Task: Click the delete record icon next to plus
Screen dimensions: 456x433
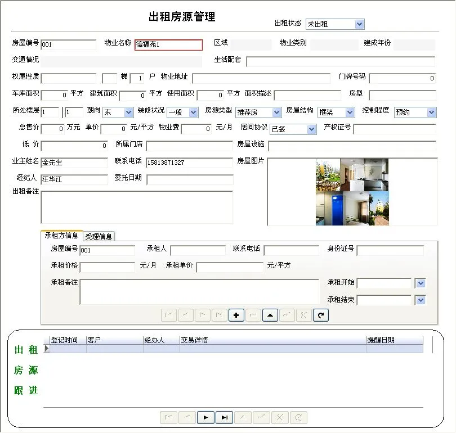Action: coord(253,315)
